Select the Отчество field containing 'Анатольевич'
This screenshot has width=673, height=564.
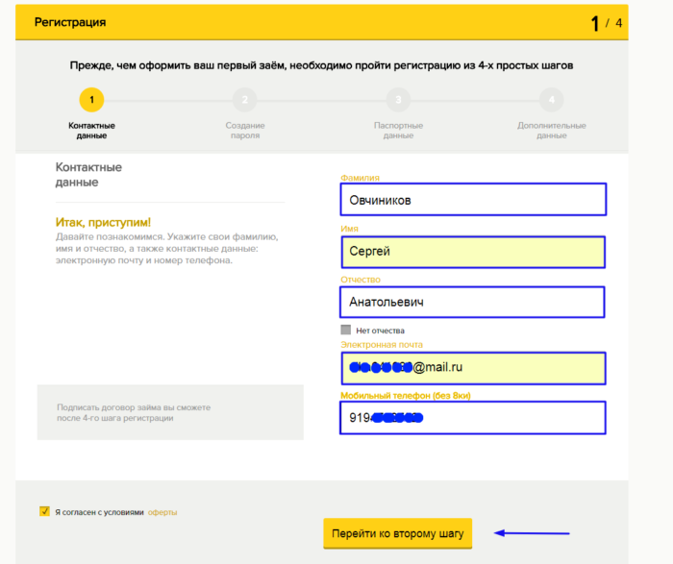pyautogui.click(x=473, y=302)
